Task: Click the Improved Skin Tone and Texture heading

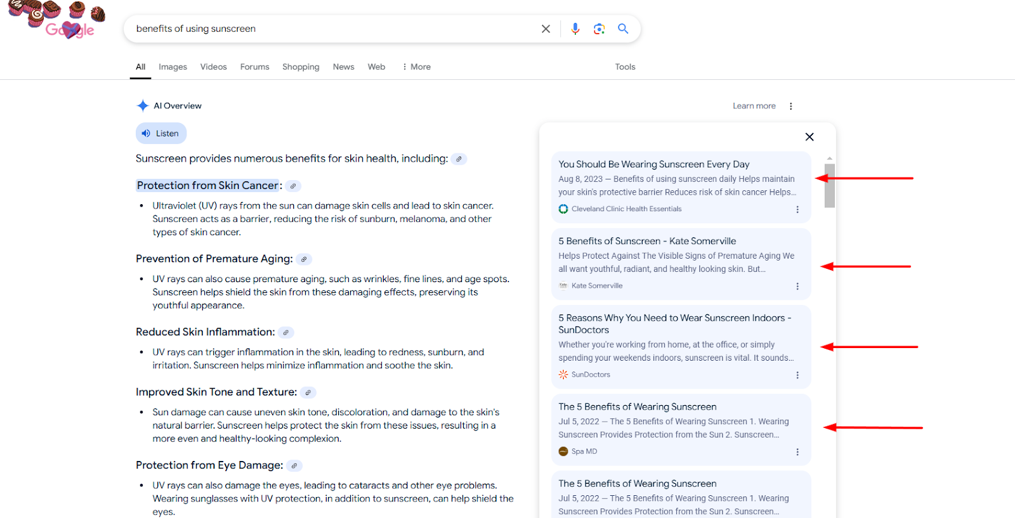Action: tap(216, 392)
